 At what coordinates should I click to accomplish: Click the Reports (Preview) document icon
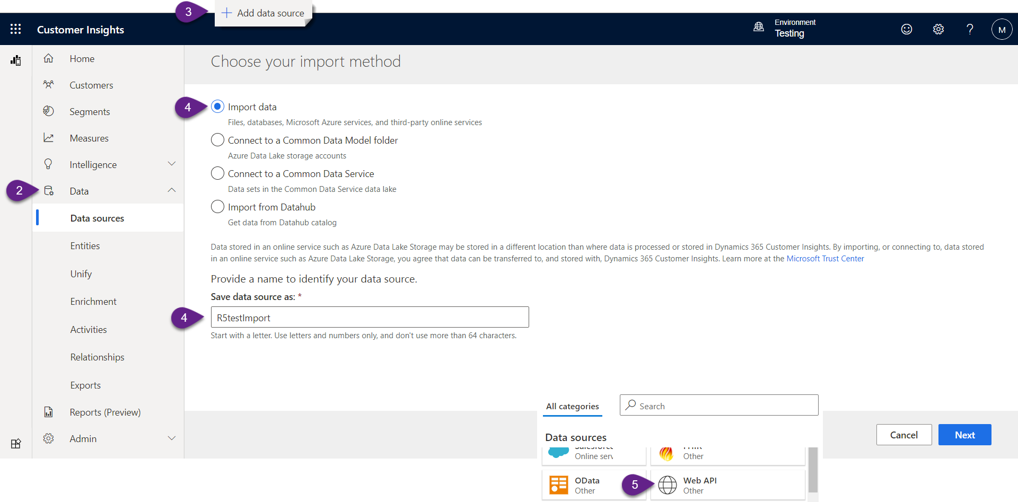(48, 412)
